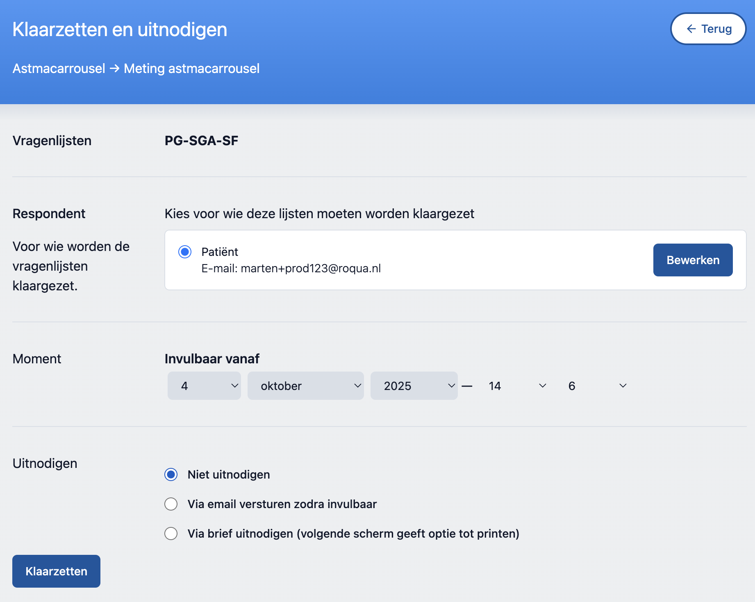Click the Respondent section heading
Screen dimensions: 755x602
pyautogui.click(x=49, y=214)
